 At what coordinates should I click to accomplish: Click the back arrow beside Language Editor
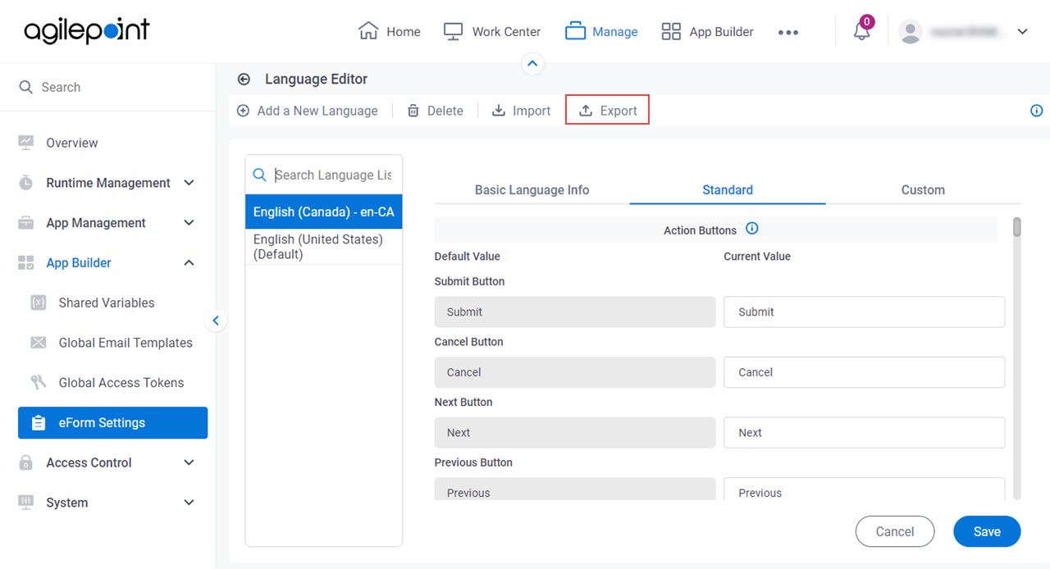244,80
